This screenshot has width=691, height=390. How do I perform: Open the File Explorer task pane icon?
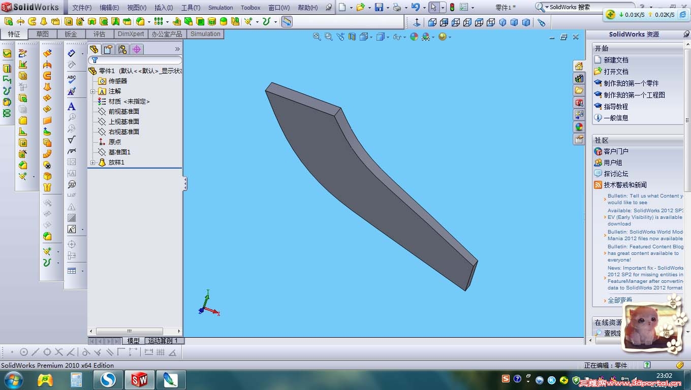579,90
